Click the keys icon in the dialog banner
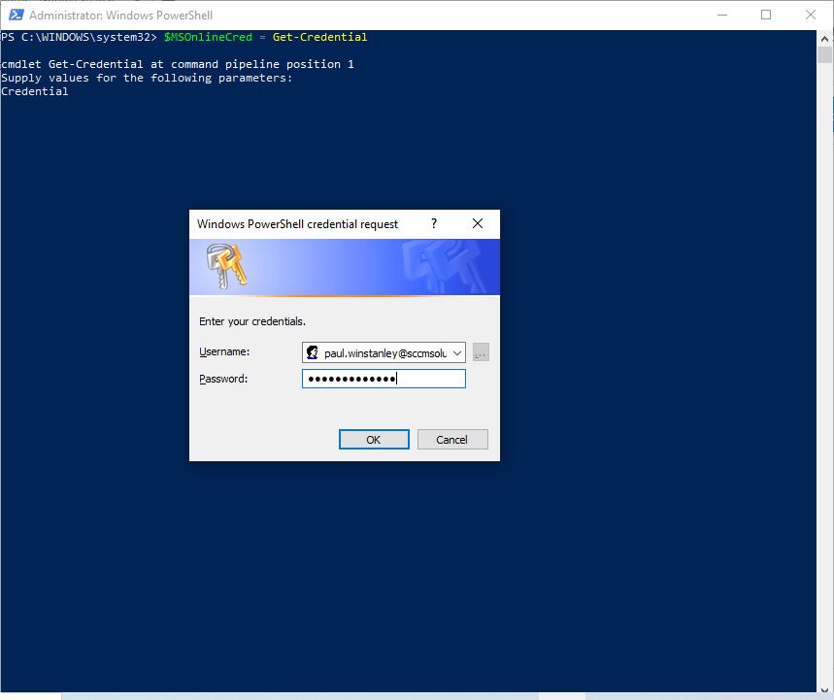This screenshot has width=834, height=700. [226, 267]
